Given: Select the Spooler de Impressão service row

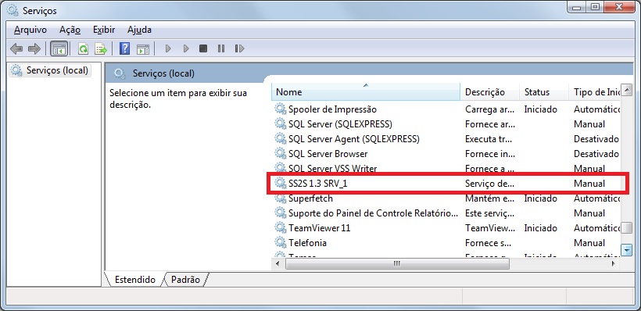Looking at the screenshot, I should pos(446,109).
